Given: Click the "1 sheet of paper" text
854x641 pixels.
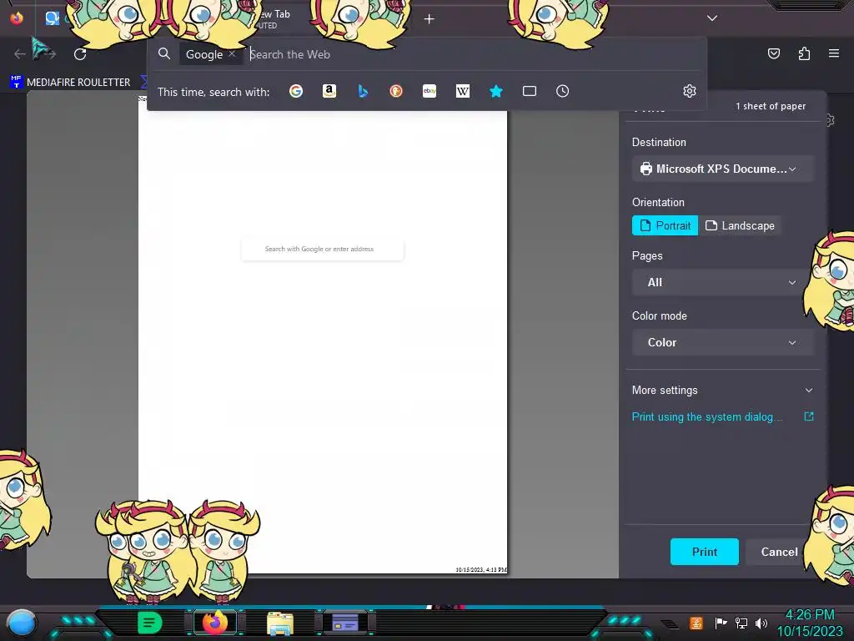Looking at the screenshot, I should pyautogui.click(x=770, y=106).
